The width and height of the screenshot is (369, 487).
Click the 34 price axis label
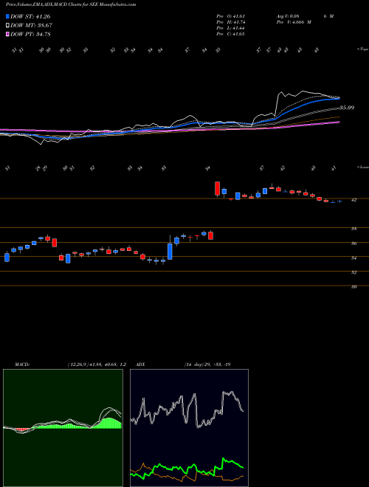click(x=354, y=258)
